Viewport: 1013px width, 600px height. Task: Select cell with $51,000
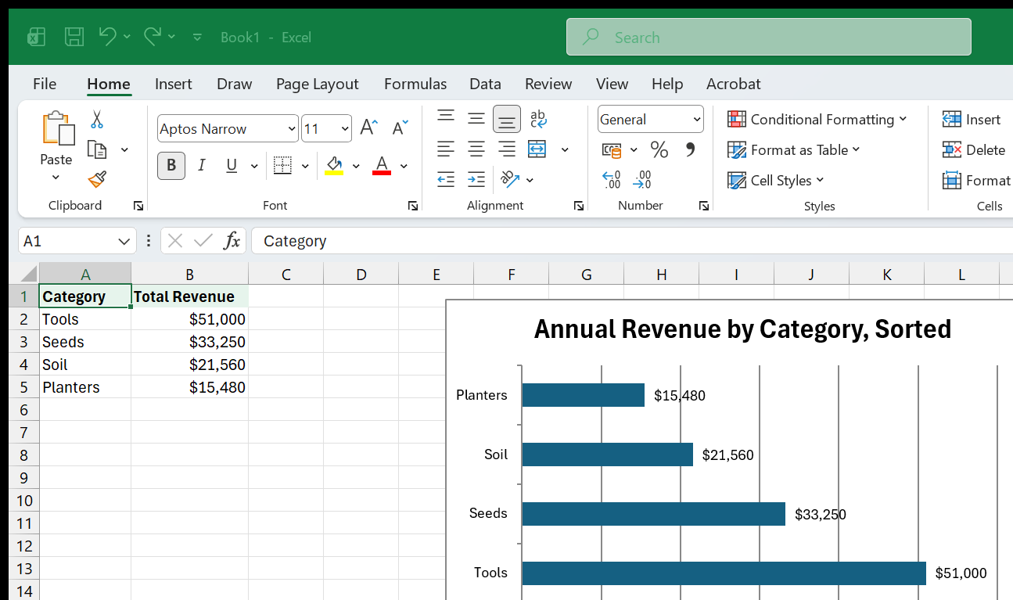tap(189, 319)
